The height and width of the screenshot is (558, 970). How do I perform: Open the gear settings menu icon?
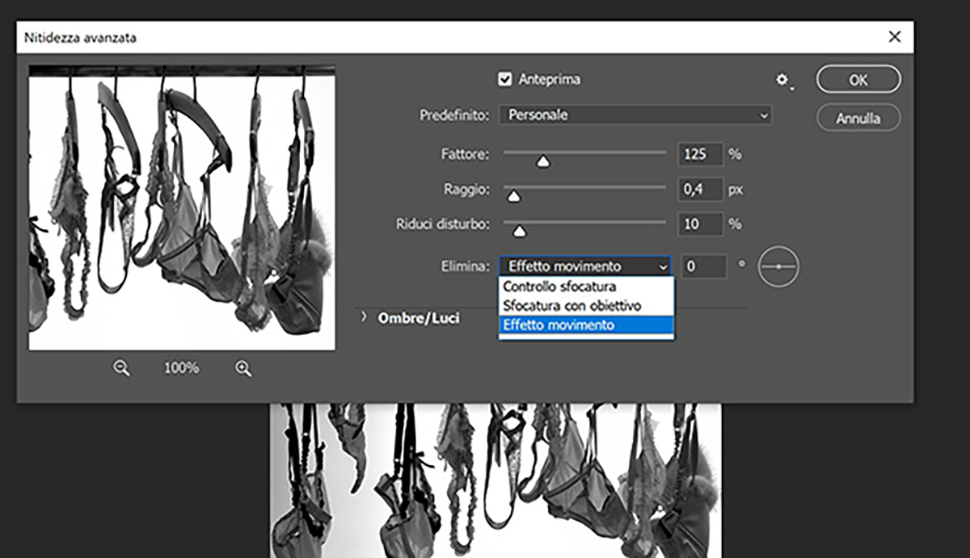click(x=782, y=80)
